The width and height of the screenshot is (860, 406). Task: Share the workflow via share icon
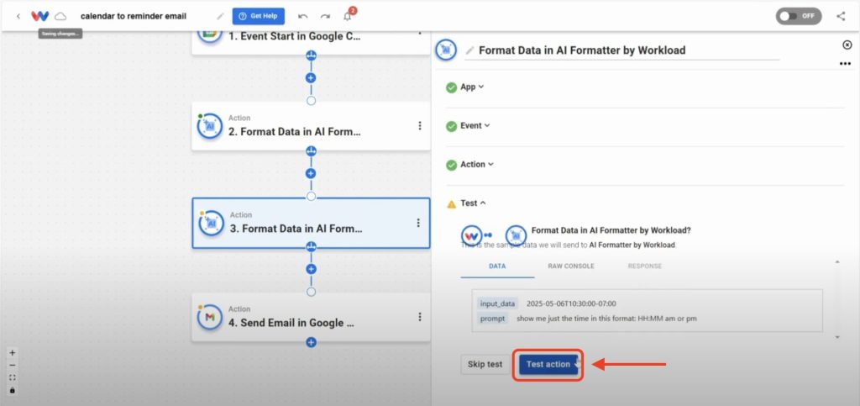(841, 16)
